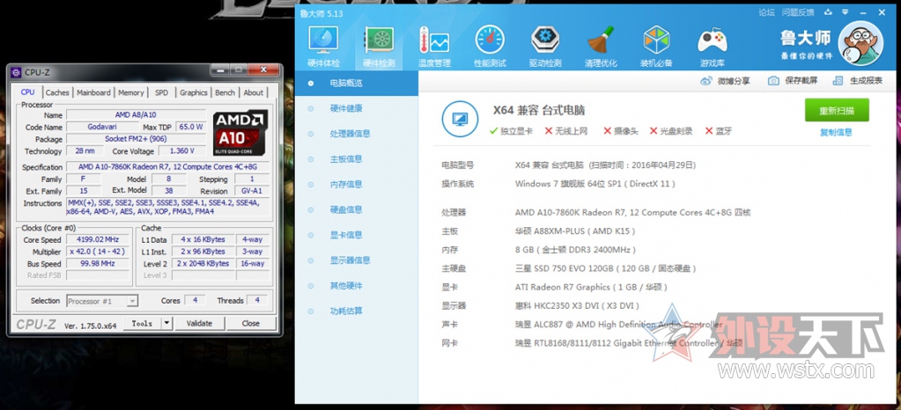Screen dimensions: 901x410
Task: Expand the Tools dropdown arrow in CPU-Z
Action: (166, 323)
